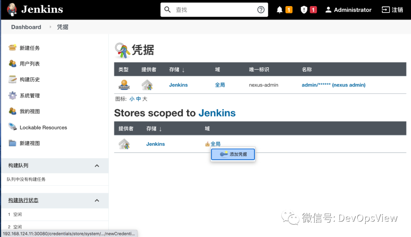Viewport: 411px width, 237px height.
Task: Expand the Dashboard breadcrumb arrow
Action: coord(50,27)
